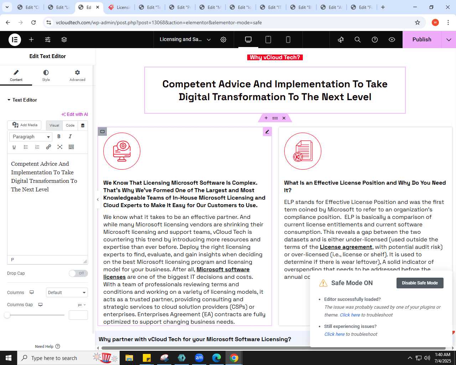
Task: Open Site Settings sliders icon
Action: pos(48,40)
